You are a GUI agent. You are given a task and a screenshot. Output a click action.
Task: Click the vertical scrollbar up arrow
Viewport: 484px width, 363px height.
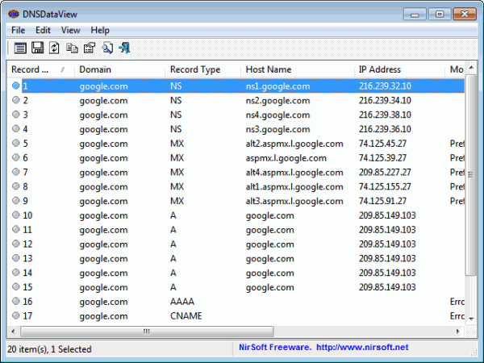(x=471, y=67)
